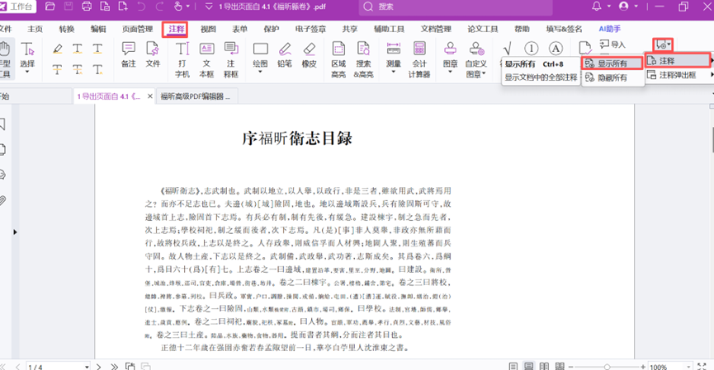The height and width of the screenshot is (370, 714).
Task: Activate the 区域高亮 area highlight tool
Action: [x=338, y=55]
